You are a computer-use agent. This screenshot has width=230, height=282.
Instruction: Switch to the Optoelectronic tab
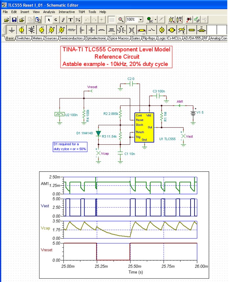96,38
